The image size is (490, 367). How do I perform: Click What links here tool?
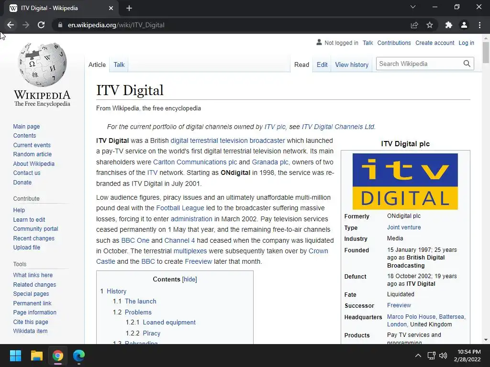33,275
